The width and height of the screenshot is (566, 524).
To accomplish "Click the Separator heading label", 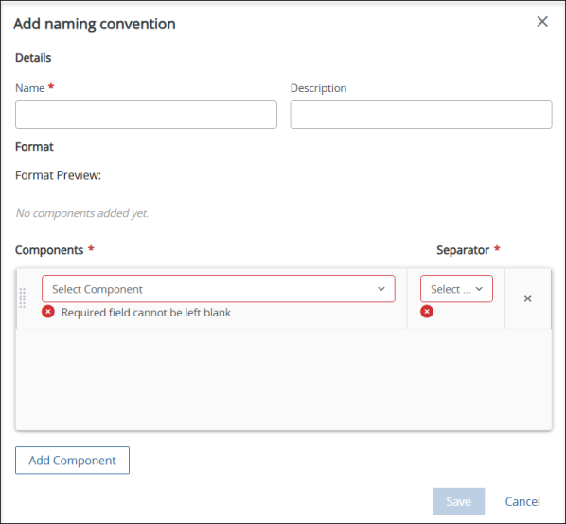I will 463,250.
